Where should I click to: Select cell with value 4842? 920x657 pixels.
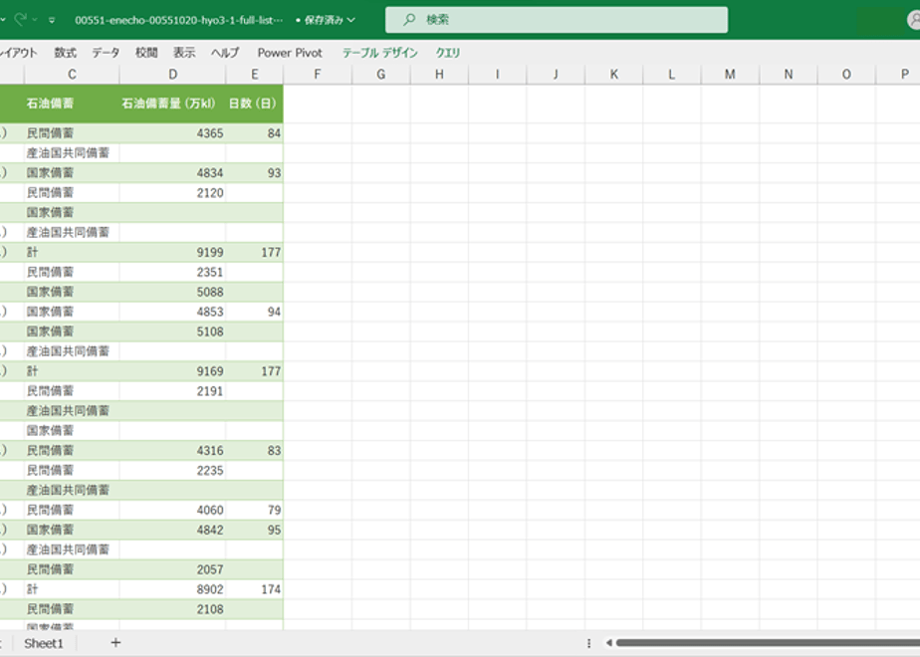click(x=172, y=530)
